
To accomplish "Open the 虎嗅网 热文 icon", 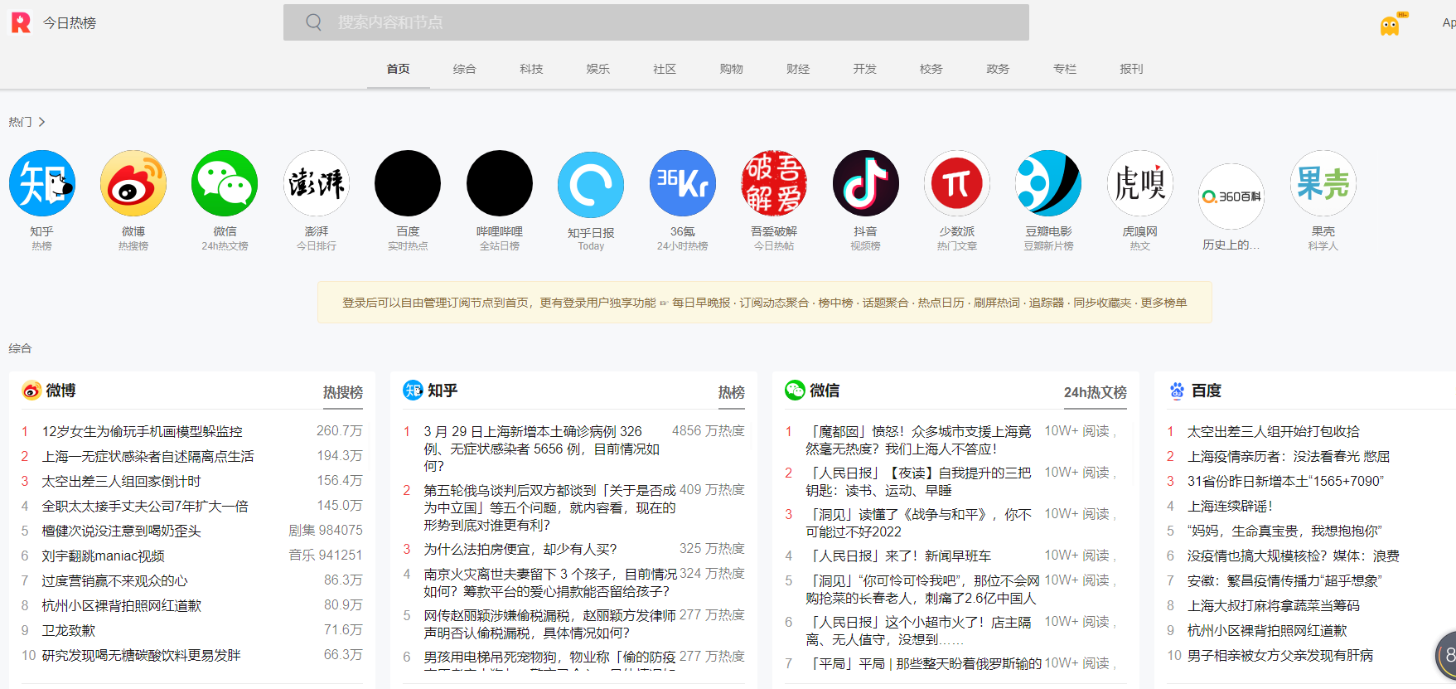I will pos(1140,183).
